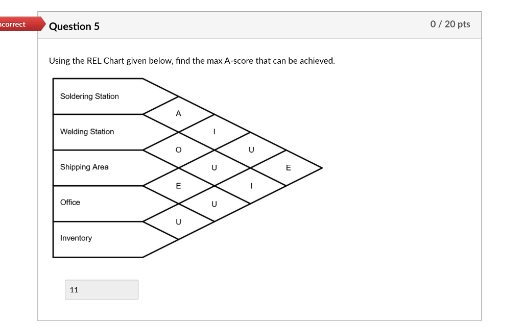
Task: Click the U cell at the far right column
Action: click(x=251, y=150)
